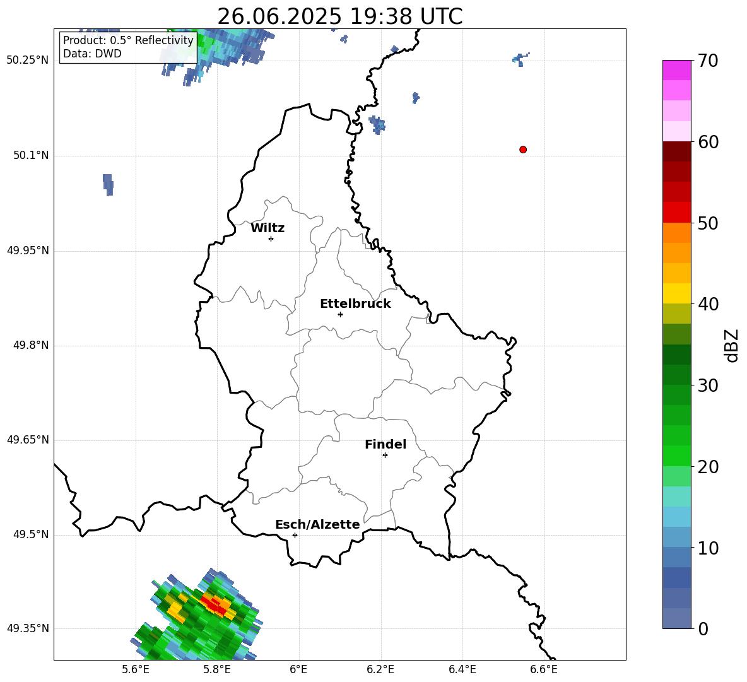
Task: Click the dark maroon colorbar swatch below 60
Action: tap(676, 151)
